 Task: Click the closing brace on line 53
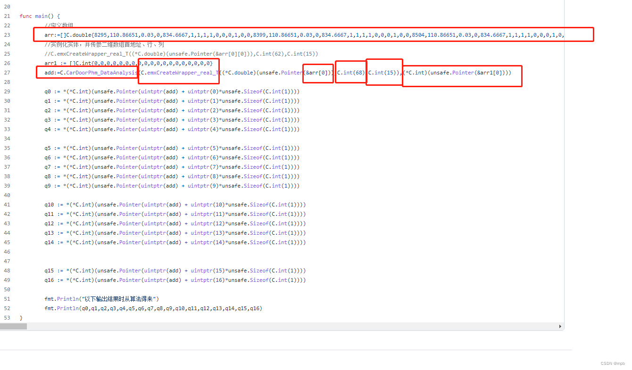(x=21, y=318)
